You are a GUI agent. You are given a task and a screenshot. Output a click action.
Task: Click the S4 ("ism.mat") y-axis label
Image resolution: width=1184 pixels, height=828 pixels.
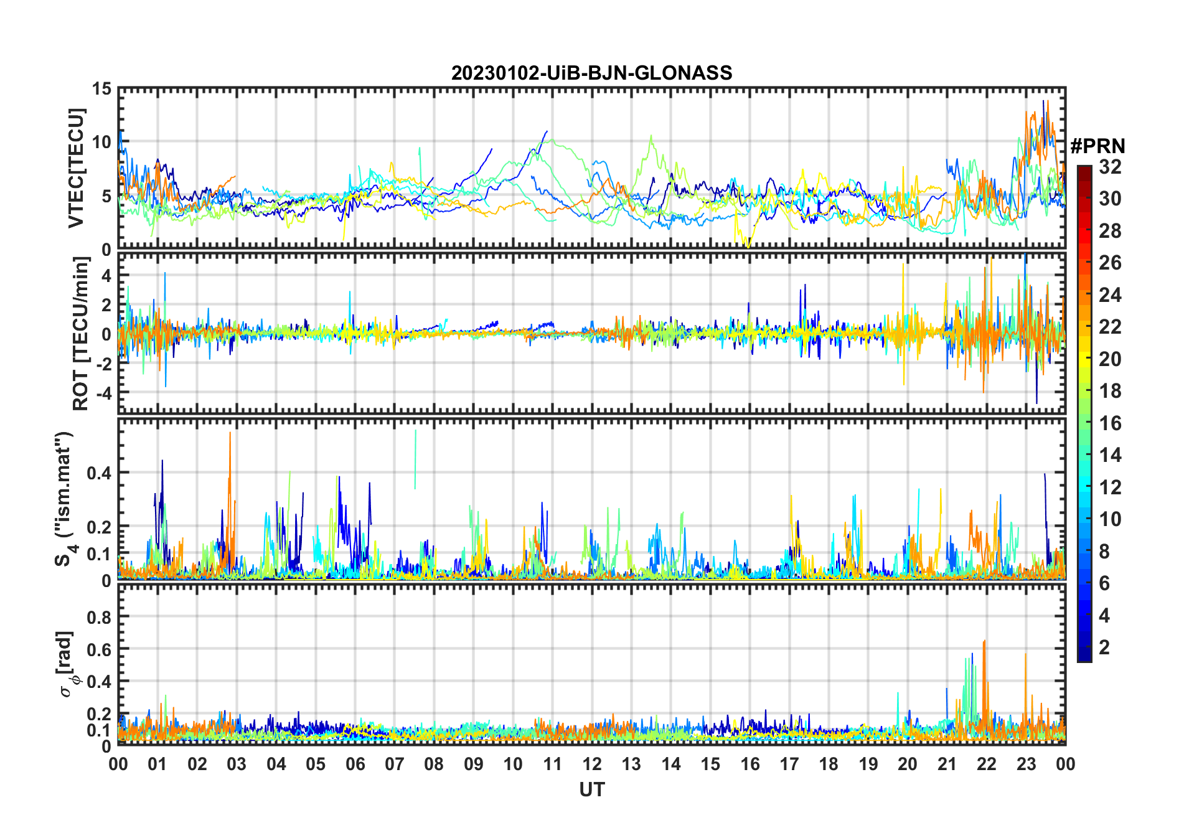point(65,499)
